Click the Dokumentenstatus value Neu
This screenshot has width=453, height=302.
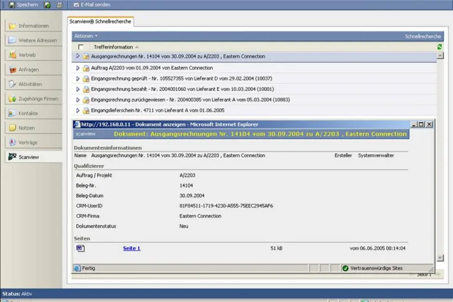point(184,227)
